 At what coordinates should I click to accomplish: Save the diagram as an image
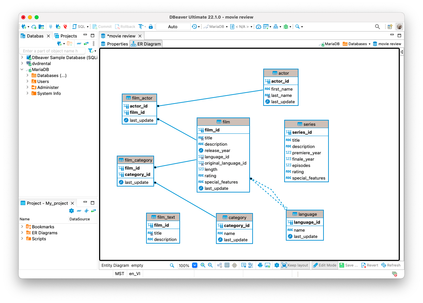coord(268,265)
